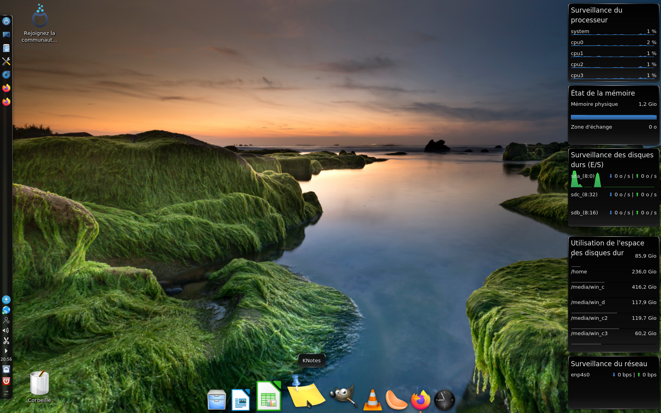The width and height of the screenshot is (661, 413).
Task: Lock the screen with the padlock icon
Action: (6, 369)
